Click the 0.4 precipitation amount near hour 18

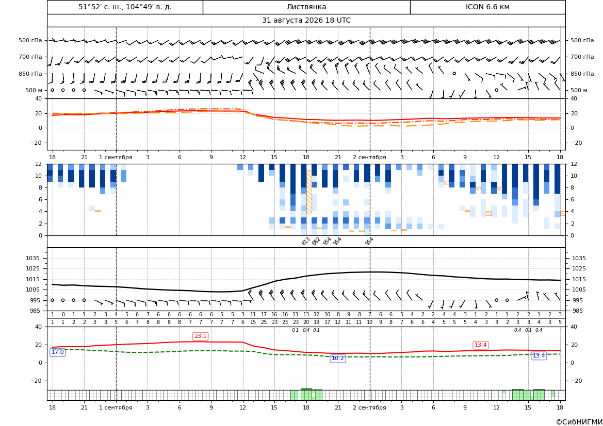click(306, 330)
